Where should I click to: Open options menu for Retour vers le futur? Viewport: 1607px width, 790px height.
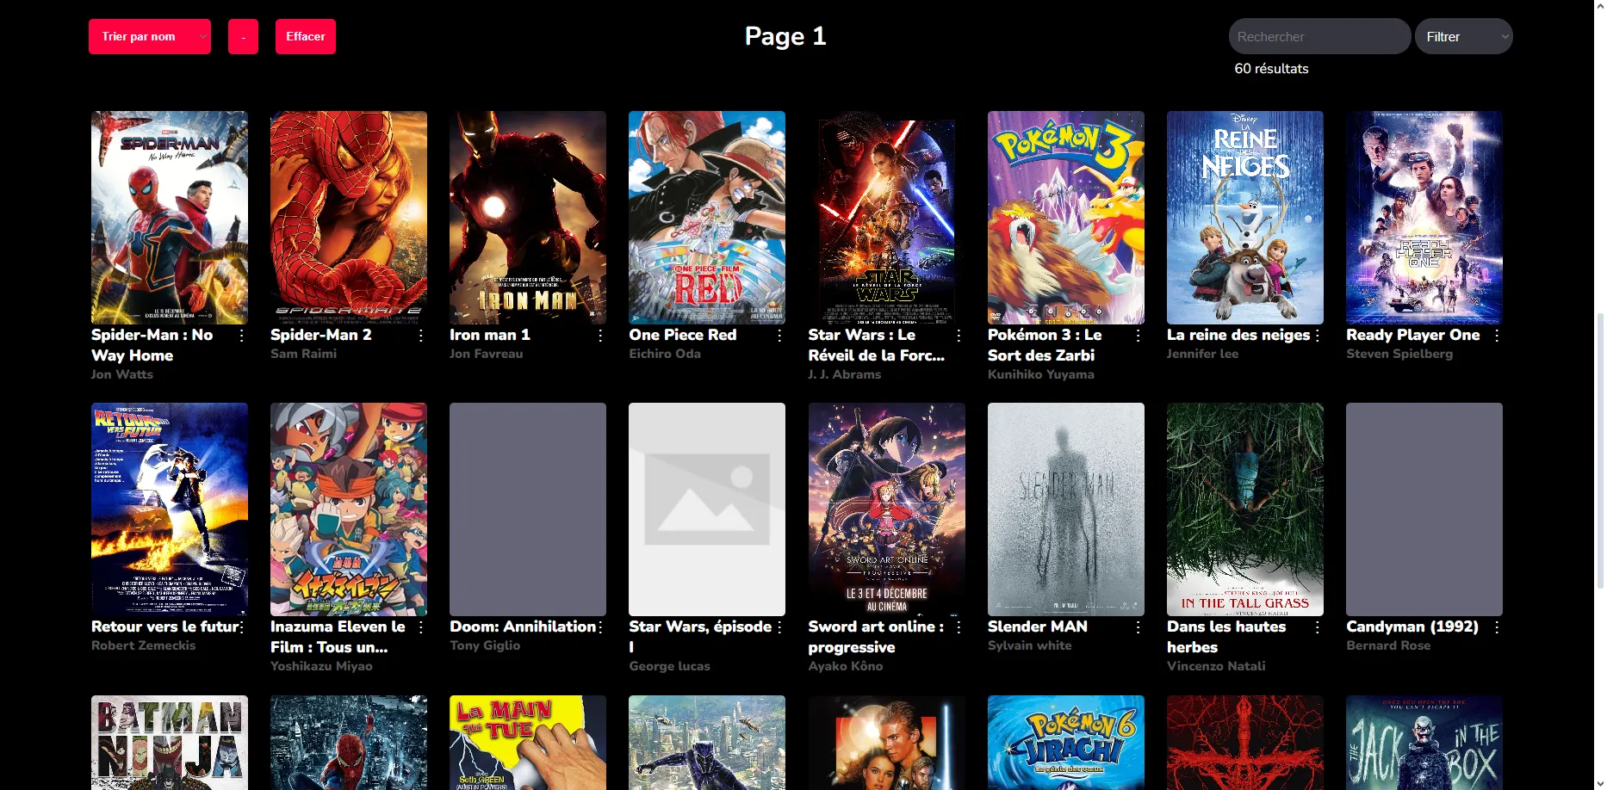[241, 627]
